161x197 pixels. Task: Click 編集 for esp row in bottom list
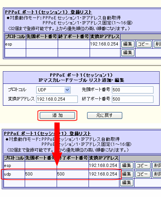tap(127, 165)
